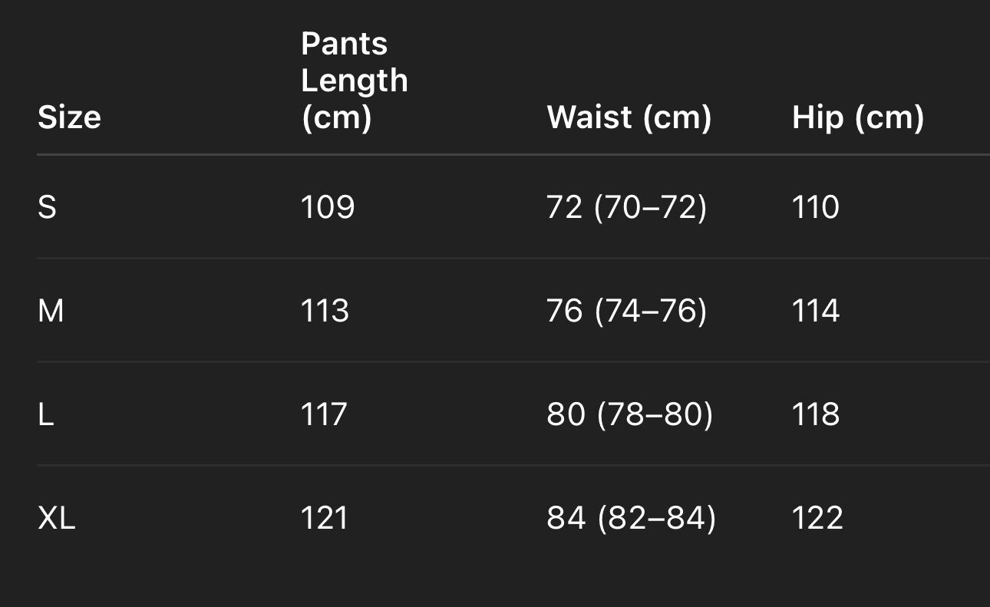
Task: Select pants length value 113
Action: (325, 311)
